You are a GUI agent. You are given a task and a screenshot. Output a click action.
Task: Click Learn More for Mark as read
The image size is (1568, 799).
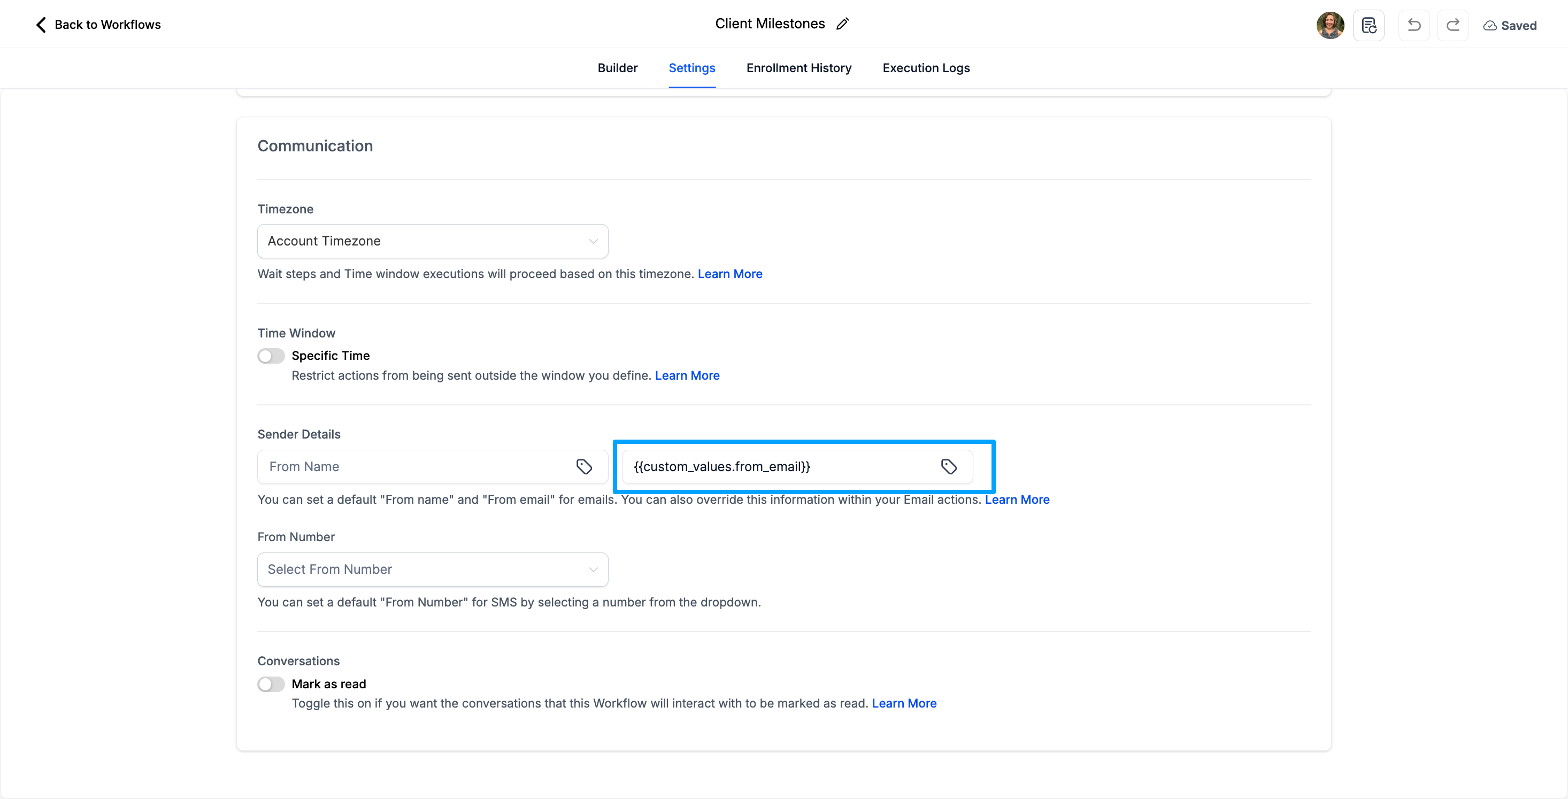click(x=904, y=703)
